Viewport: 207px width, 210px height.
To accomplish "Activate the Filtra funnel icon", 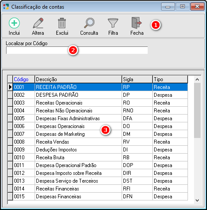I will [x=113, y=23].
